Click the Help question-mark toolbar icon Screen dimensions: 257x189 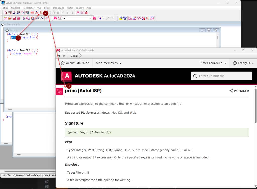pos(42,13)
